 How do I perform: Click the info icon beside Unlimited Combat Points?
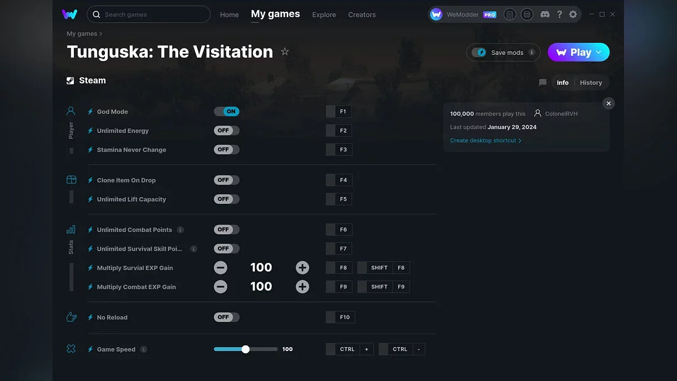pyautogui.click(x=181, y=230)
